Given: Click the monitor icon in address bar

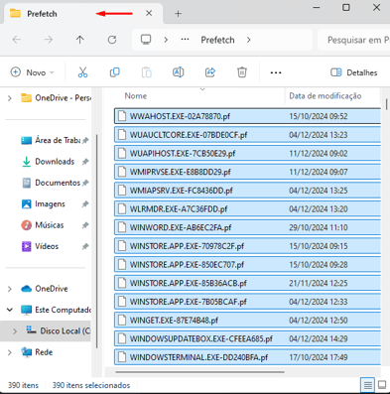Looking at the screenshot, I should click(x=146, y=40).
